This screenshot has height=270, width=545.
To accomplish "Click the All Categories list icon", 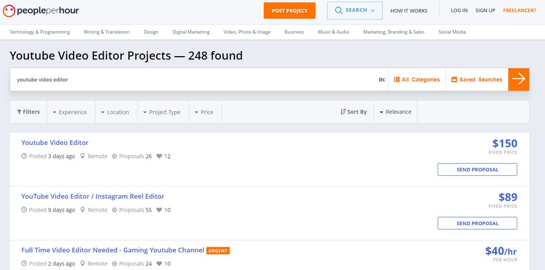I will (397, 79).
